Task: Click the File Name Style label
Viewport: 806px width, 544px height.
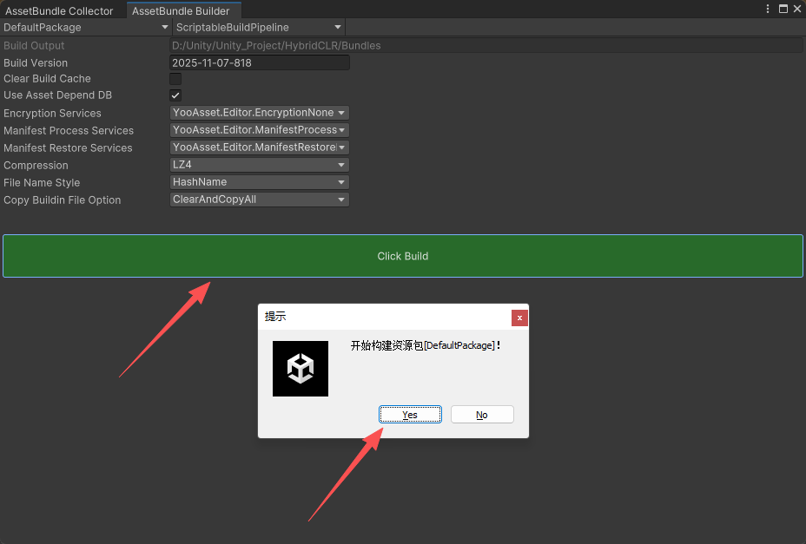Action: 42,183
